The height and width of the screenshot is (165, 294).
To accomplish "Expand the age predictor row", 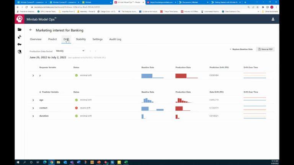I will 33,100.
